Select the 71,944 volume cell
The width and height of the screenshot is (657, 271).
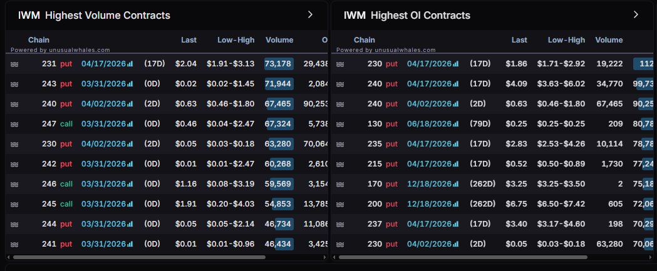click(279, 84)
